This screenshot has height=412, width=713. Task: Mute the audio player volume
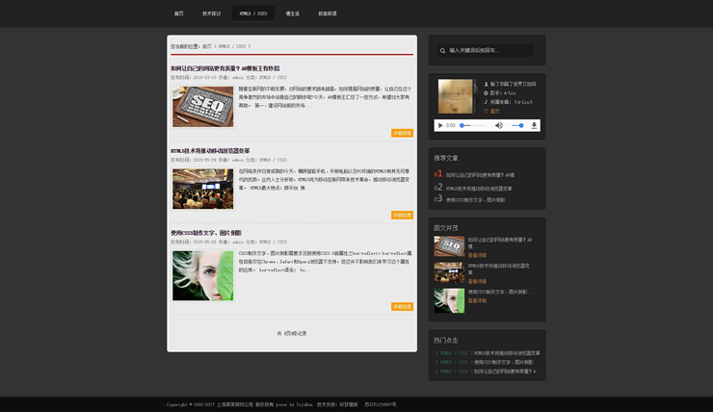tap(499, 125)
